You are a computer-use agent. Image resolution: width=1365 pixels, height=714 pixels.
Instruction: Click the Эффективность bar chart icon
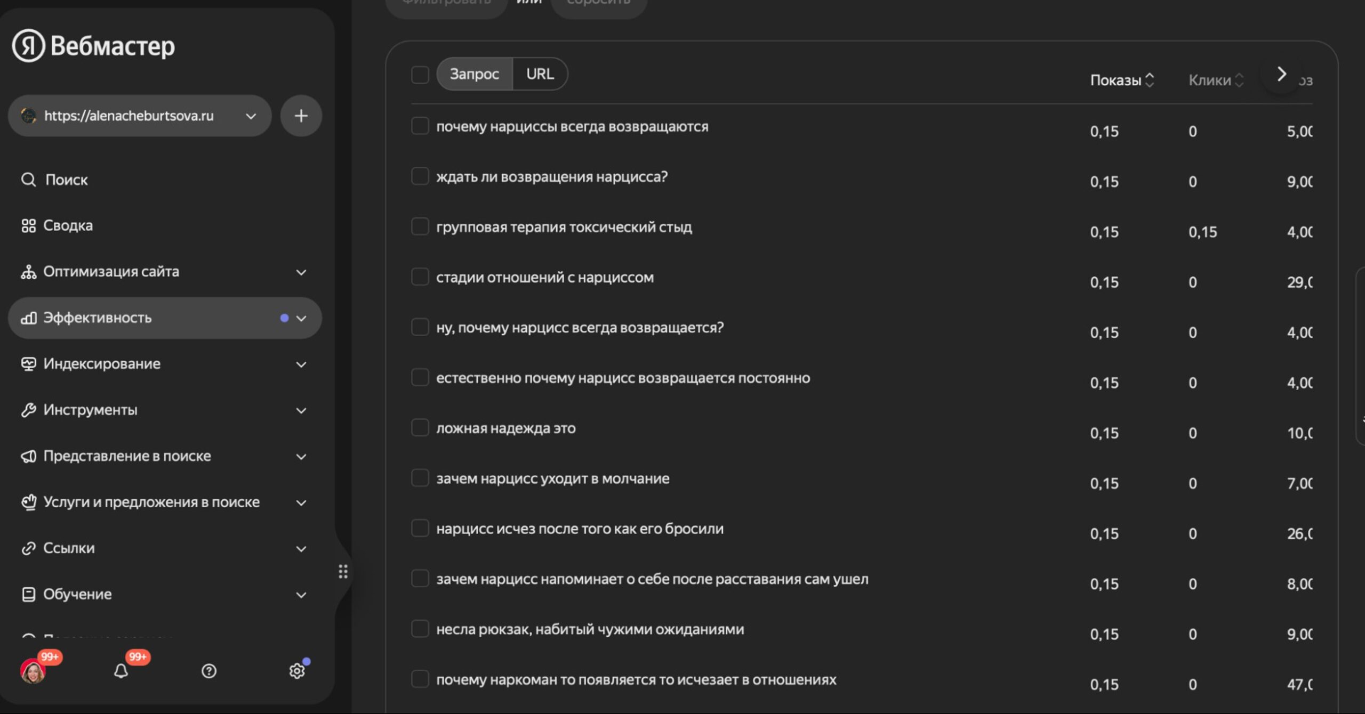pos(28,318)
